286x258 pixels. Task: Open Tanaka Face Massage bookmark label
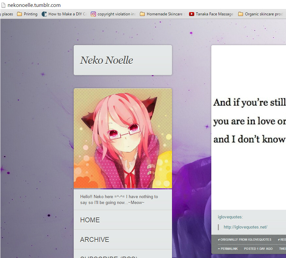pos(215,14)
